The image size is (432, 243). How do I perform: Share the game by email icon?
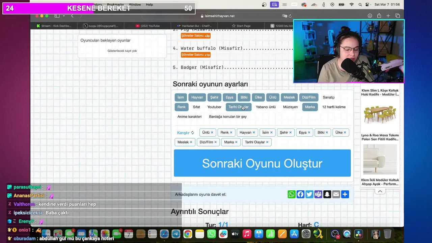click(336, 194)
